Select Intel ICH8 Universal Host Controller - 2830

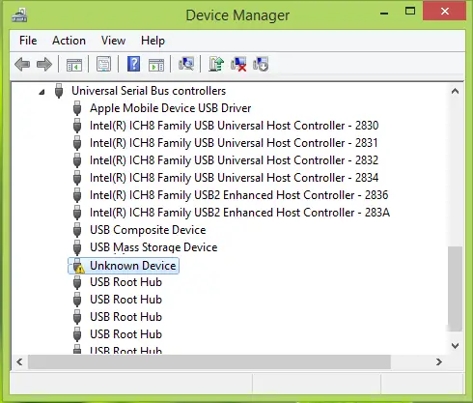click(235, 126)
